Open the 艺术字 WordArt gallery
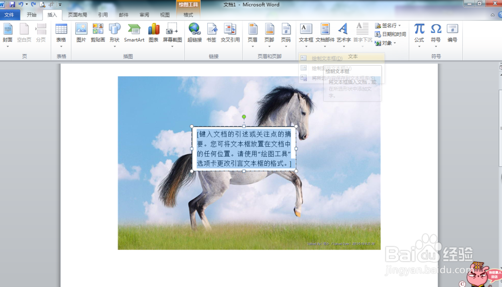Image resolution: width=502 pixels, height=287 pixels. coord(343,35)
